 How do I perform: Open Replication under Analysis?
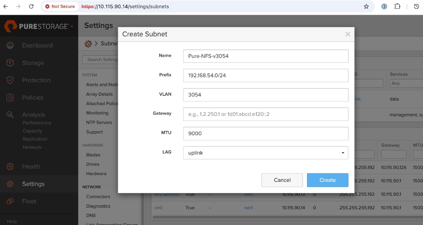pos(35,139)
